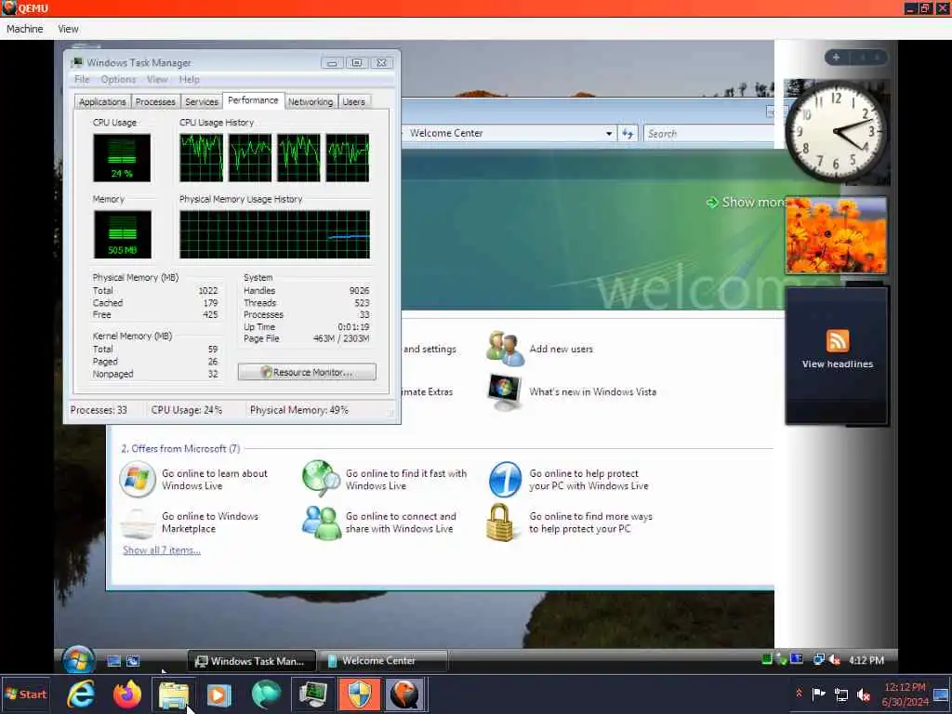Open What's new in Windows Vista
The height and width of the screenshot is (714, 952).
pos(572,392)
